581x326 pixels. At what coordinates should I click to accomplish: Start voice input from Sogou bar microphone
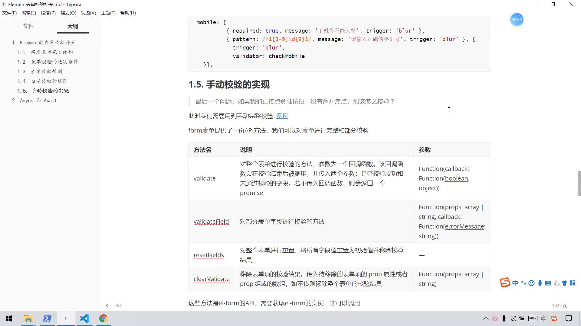tap(540, 283)
